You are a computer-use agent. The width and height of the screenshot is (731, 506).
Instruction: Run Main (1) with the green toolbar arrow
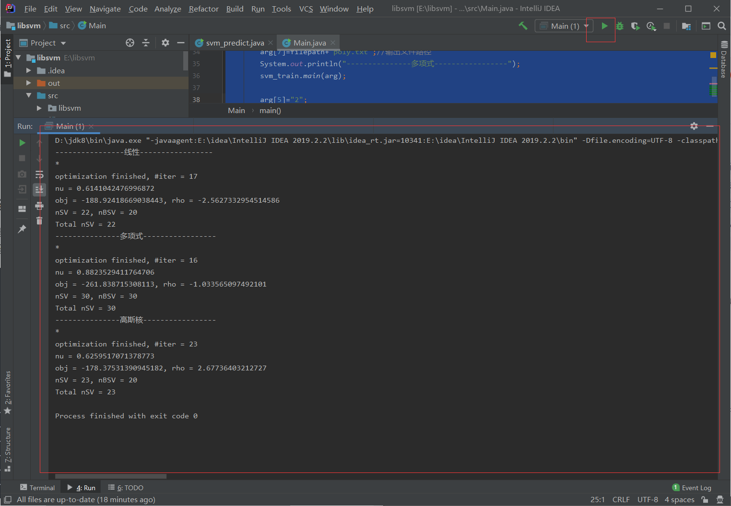click(604, 26)
